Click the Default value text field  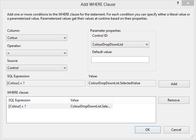click(120, 60)
